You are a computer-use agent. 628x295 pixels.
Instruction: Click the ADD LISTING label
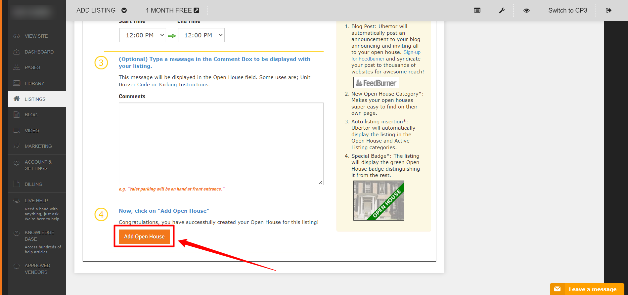pos(96,10)
